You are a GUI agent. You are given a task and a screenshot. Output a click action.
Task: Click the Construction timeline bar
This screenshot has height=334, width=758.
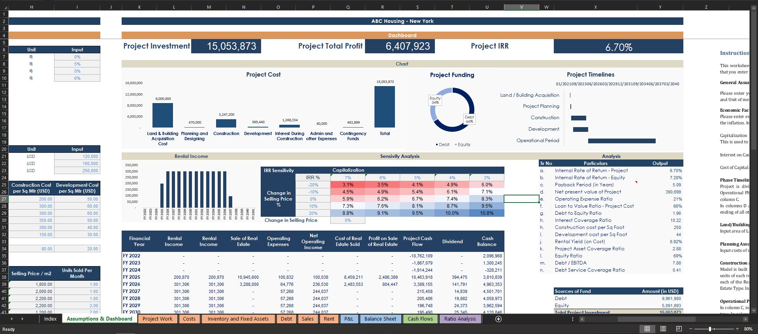pos(579,118)
